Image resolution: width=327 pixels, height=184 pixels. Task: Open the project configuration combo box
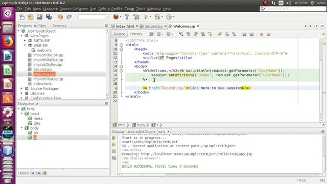(x=94, y=17)
